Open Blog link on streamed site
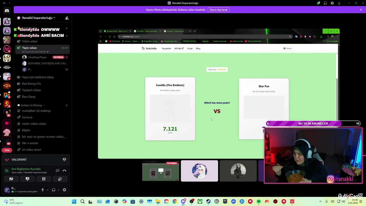Image resolution: width=366 pixels, height=206 pixels. pyautogui.click(x=198, y=48)
